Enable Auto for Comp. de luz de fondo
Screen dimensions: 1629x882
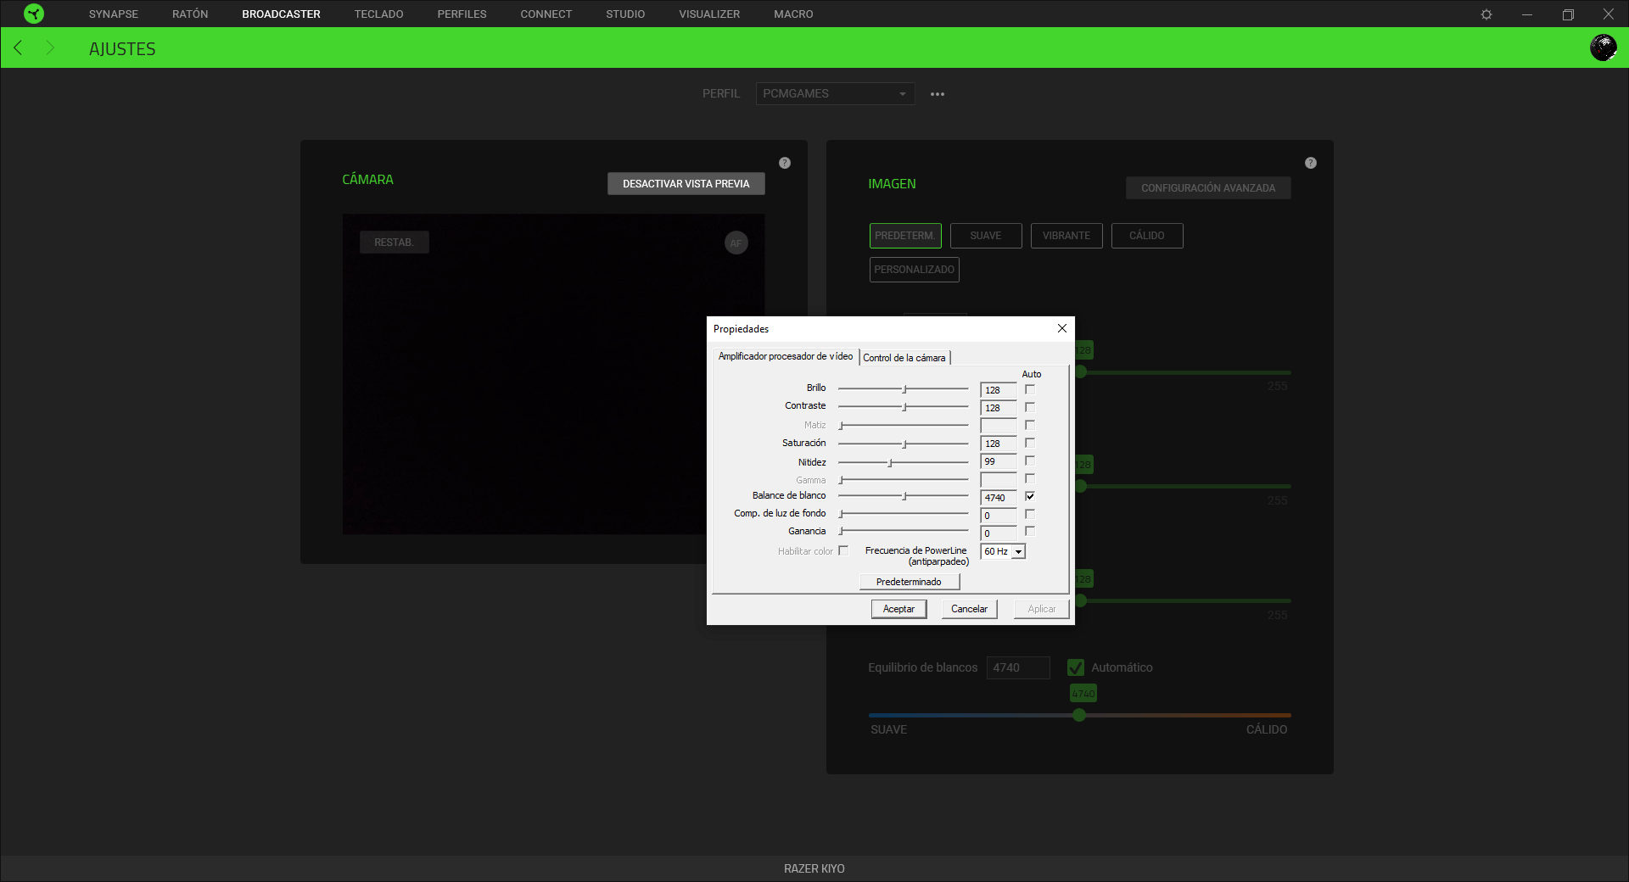[x=1030, y=514]
